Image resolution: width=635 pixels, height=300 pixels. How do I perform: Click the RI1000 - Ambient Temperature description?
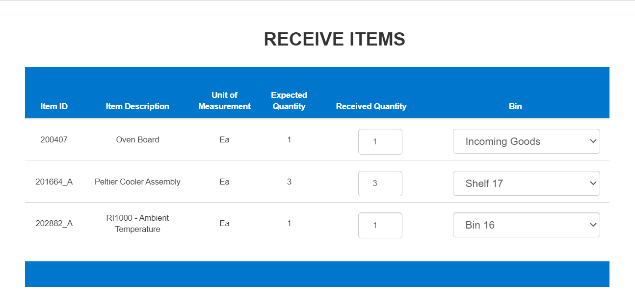coord(137,223)
